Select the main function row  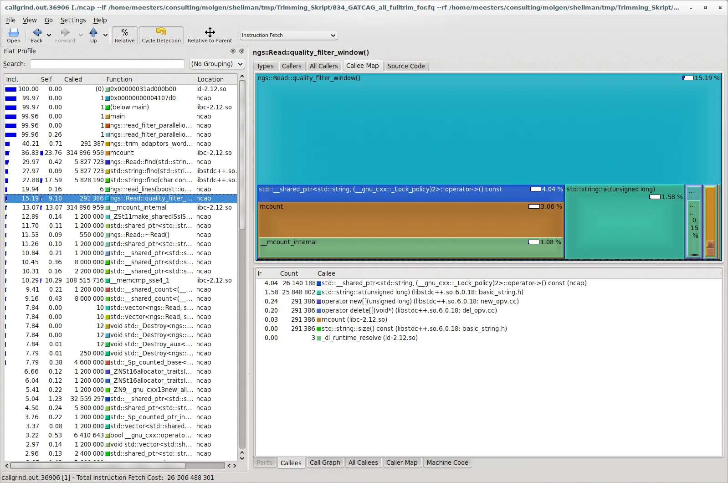pyautogui.click(x=121, y=116)
